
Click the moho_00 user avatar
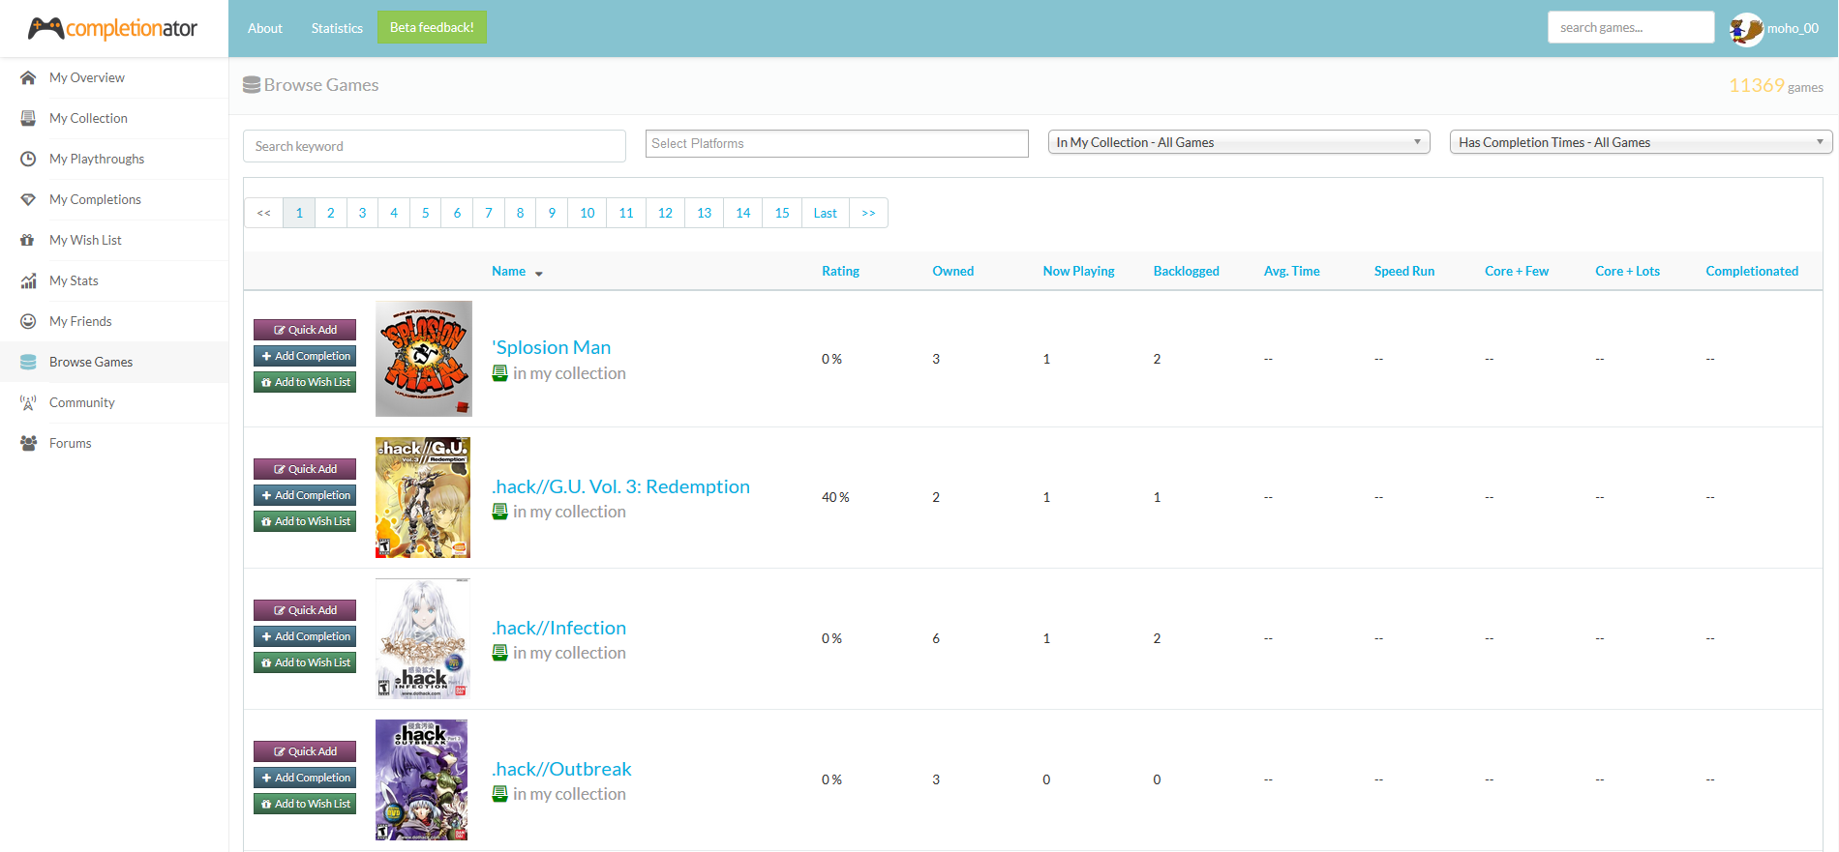point(1746,29)
